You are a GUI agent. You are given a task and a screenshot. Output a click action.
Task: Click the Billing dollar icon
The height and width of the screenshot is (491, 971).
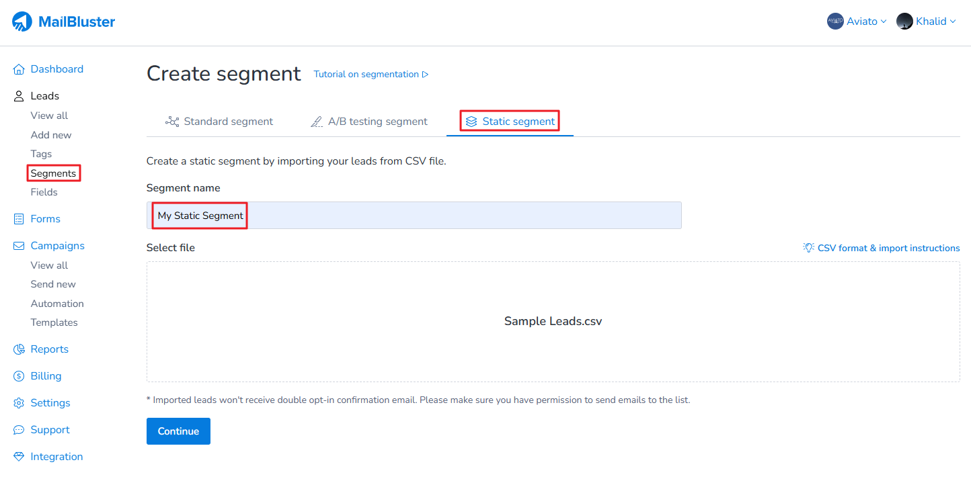19,376
